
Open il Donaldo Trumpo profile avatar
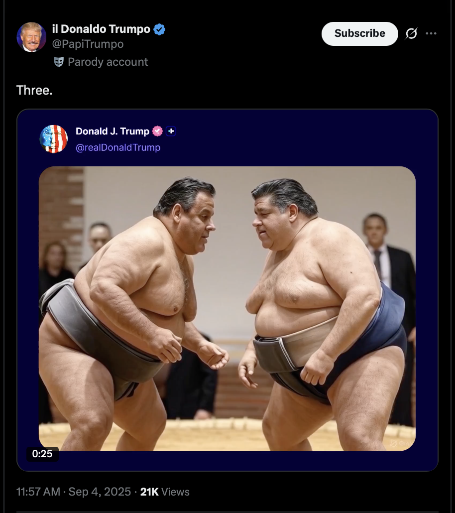[x=31, y=37]
